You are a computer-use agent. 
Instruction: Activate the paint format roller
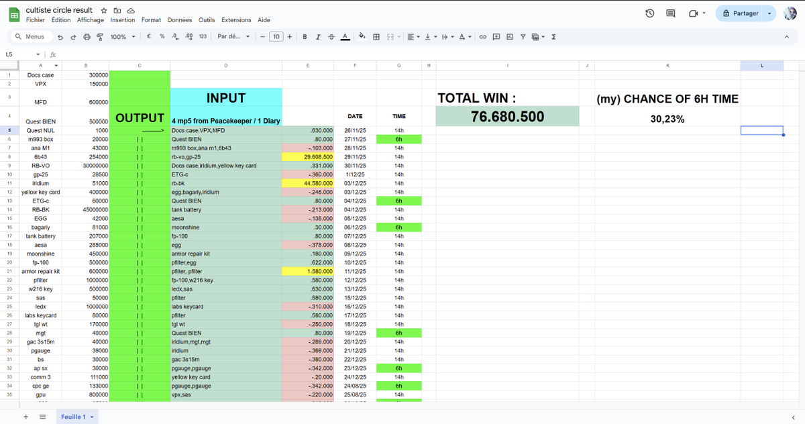click(x=100, y=37)
